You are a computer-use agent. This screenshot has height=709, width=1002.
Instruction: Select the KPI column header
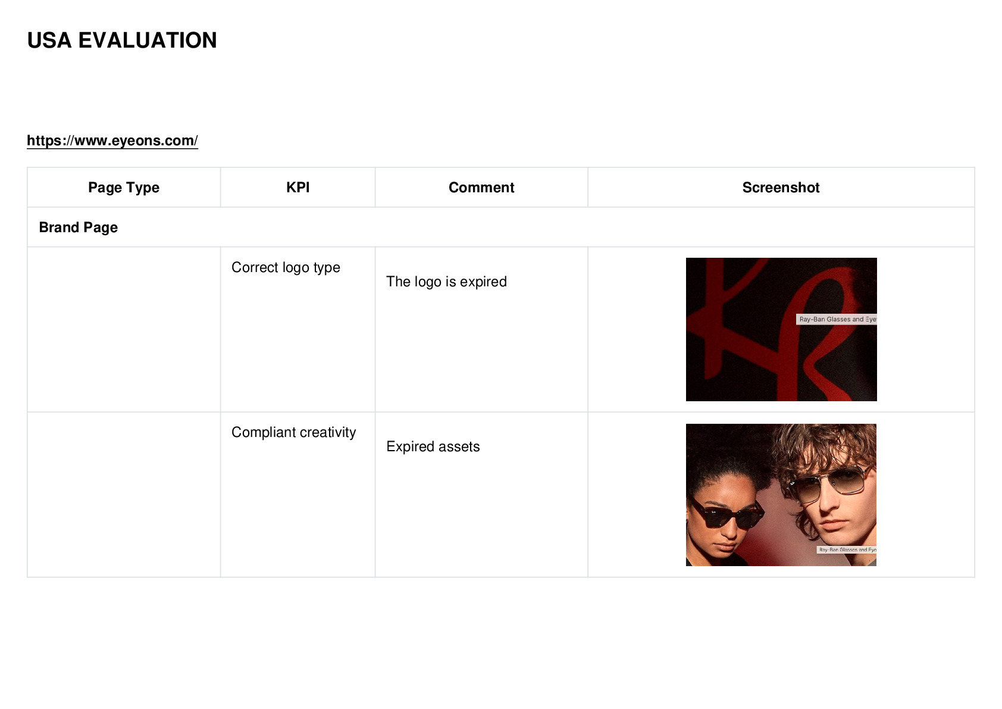click(x=298, y=188)
